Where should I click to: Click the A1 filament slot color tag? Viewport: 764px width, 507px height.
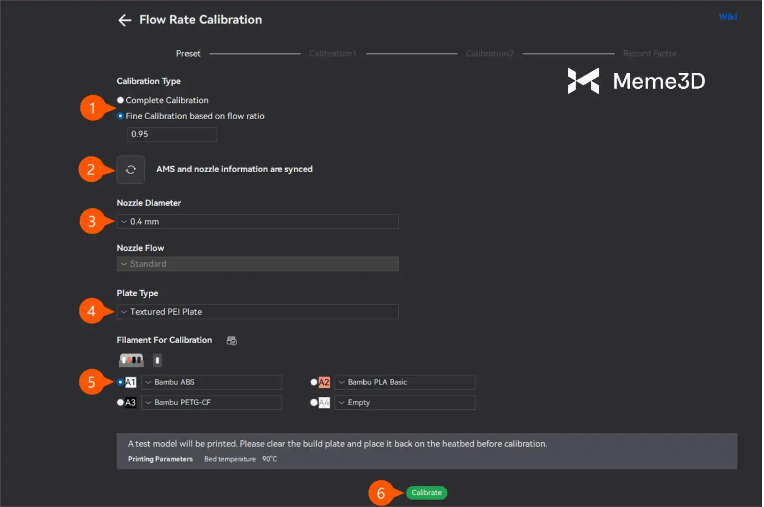point(130,382)
